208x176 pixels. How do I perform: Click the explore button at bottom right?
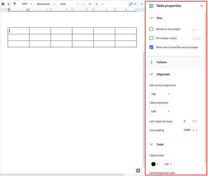click(138, 171)
